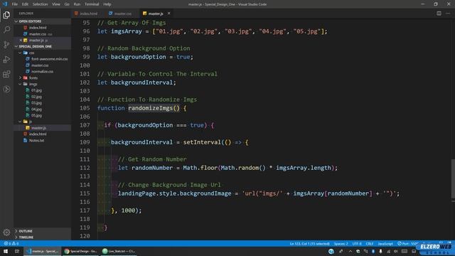Expand the Outline section
This screenshot has height=256, width=455.
click(x=42, y=231)
